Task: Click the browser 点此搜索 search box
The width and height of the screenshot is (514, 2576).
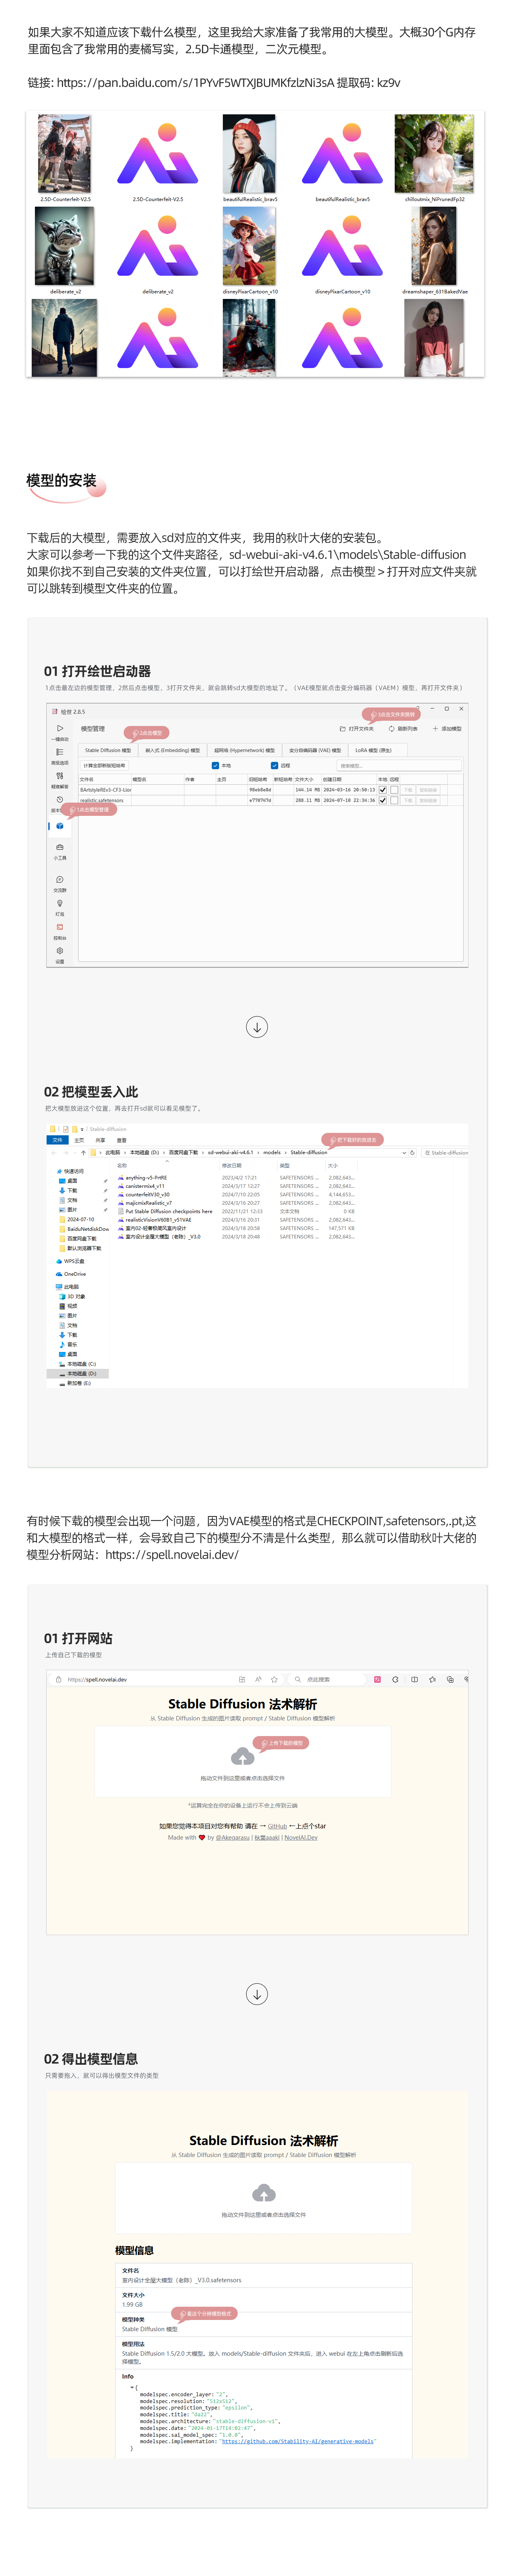Action: click(x=326, y=1680)
